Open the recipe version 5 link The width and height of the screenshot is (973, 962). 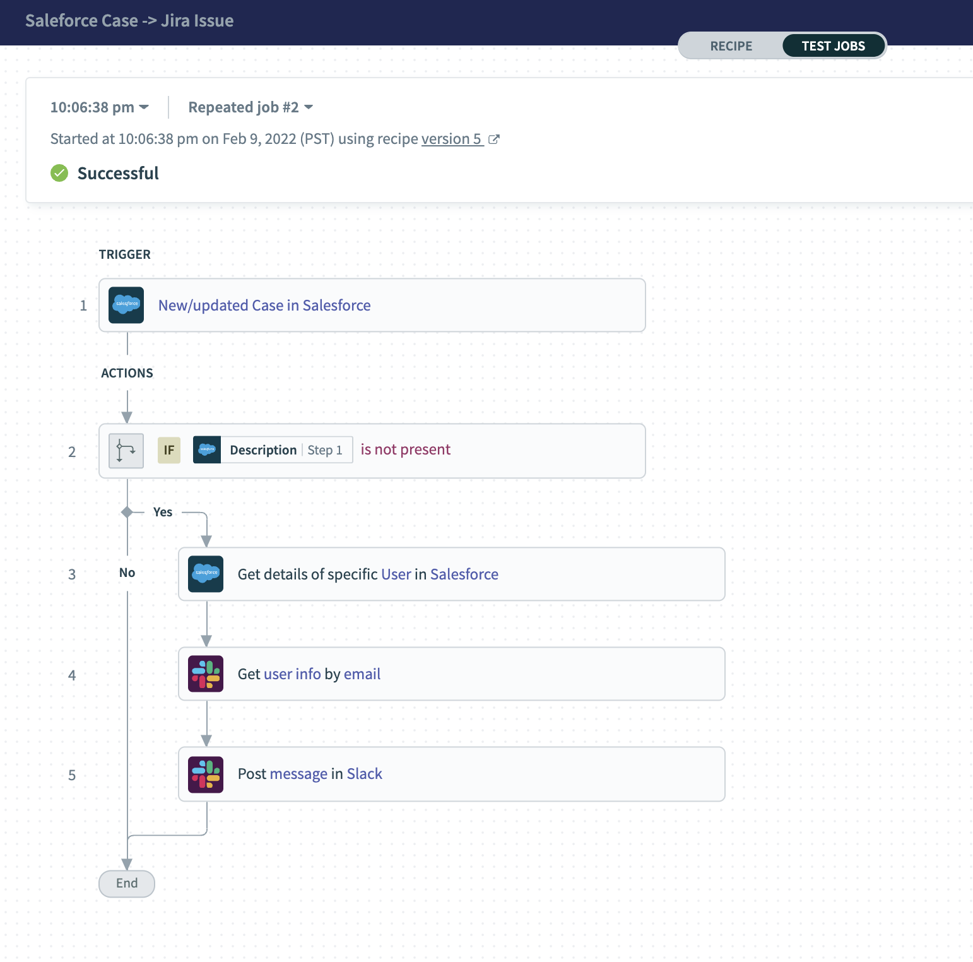pyautogui.click(x=451, y=139)
